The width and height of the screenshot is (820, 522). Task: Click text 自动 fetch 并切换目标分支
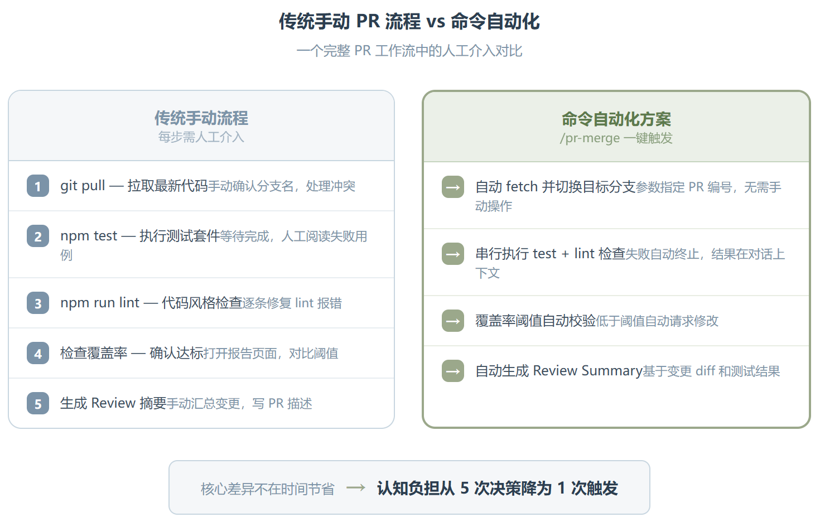[x=555, y=187]
